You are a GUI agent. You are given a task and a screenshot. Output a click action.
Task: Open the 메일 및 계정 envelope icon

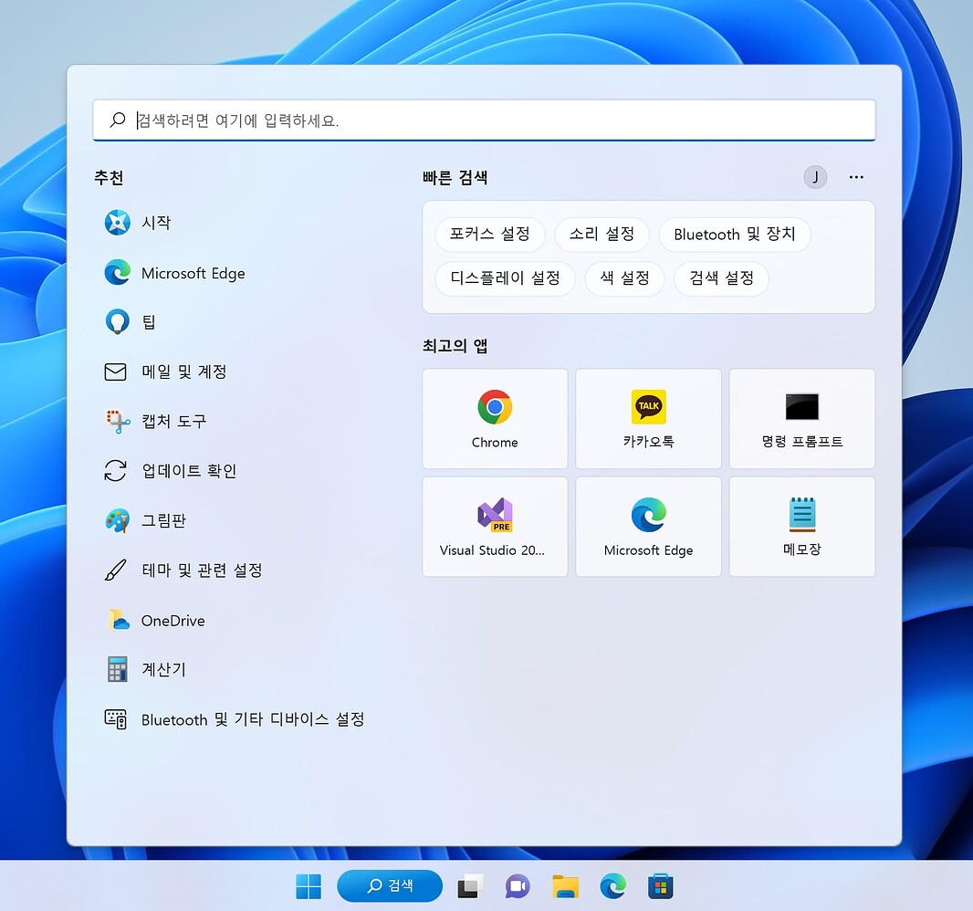click(x=115, y=372)
